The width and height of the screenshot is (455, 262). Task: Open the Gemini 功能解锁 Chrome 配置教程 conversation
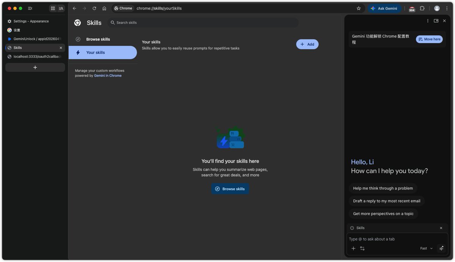pos(381,39)
